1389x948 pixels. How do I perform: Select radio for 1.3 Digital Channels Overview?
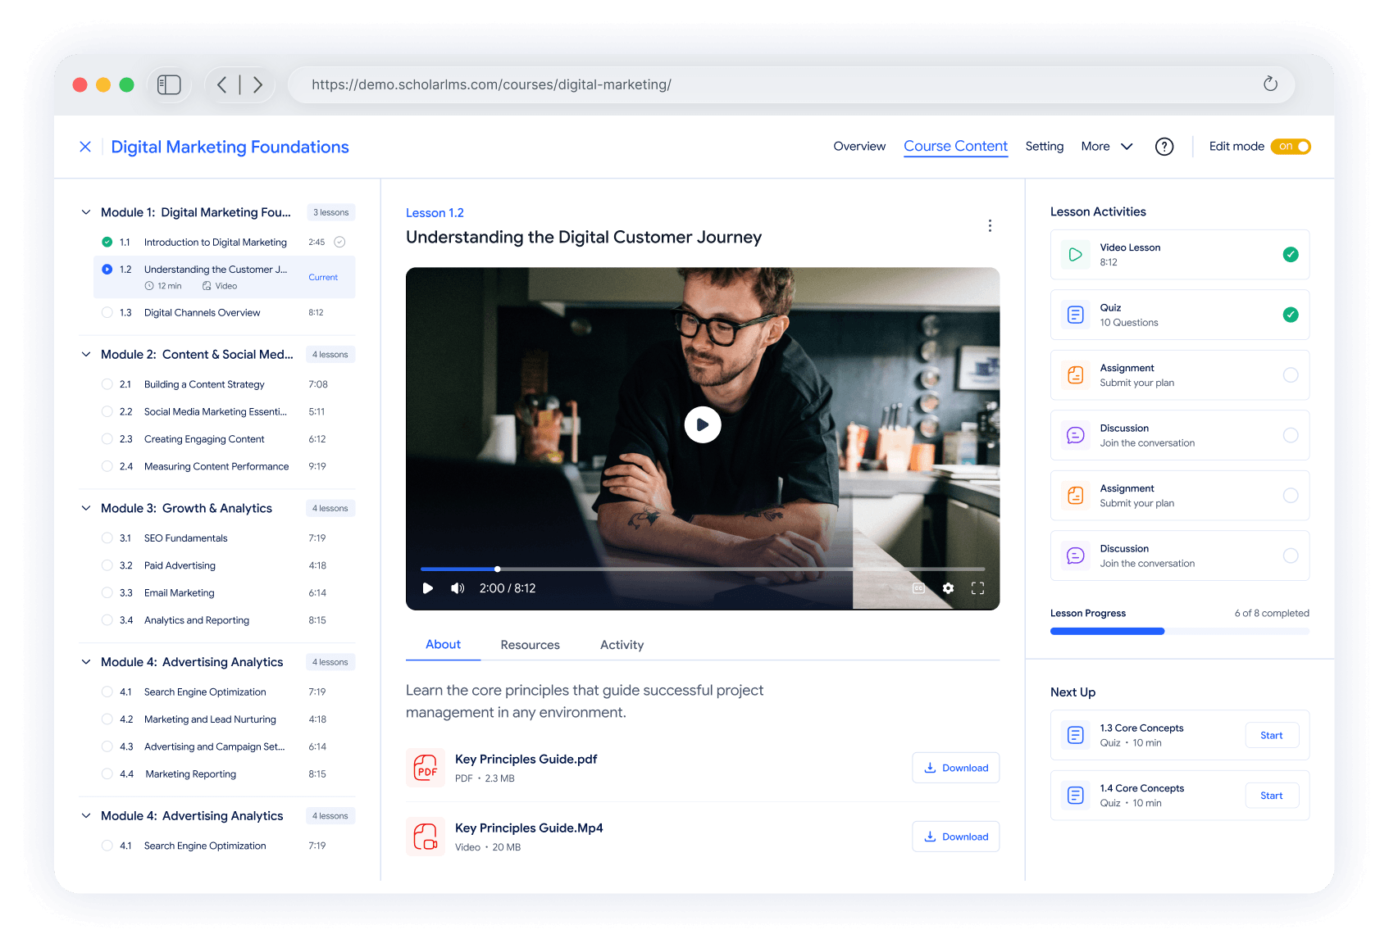coord(107,312)
